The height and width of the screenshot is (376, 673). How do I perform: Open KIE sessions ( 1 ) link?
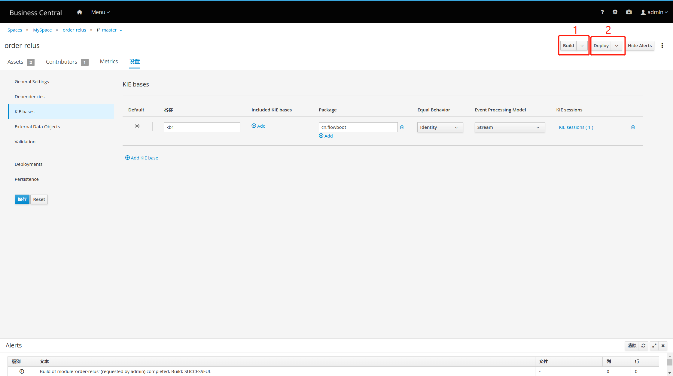(576, 127)
